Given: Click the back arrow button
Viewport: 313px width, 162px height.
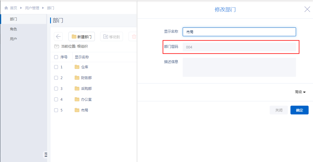Looking at the screenshot, I should tap(59, 36).
